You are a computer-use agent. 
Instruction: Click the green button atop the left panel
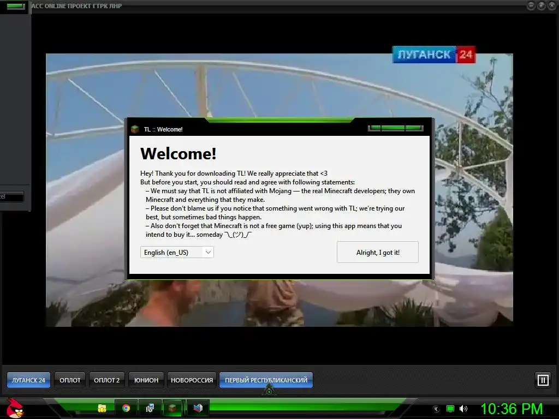click(x=16, y=7)
